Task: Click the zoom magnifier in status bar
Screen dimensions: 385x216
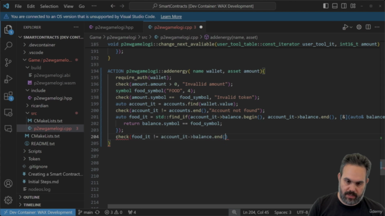Action: 234,212
